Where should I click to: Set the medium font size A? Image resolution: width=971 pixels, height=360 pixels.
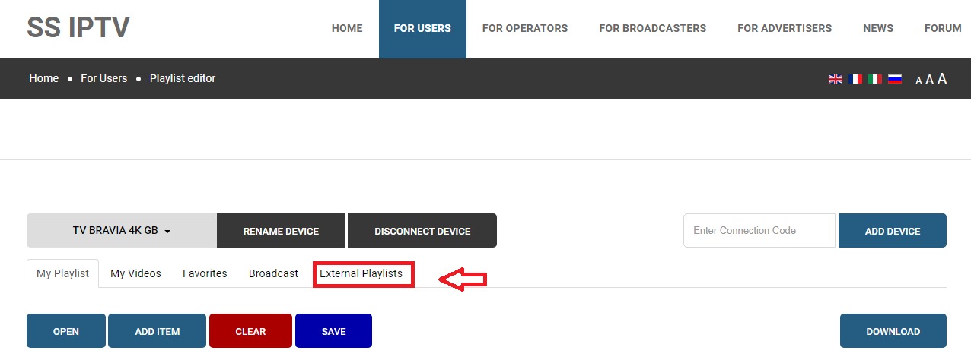point(929,80)
